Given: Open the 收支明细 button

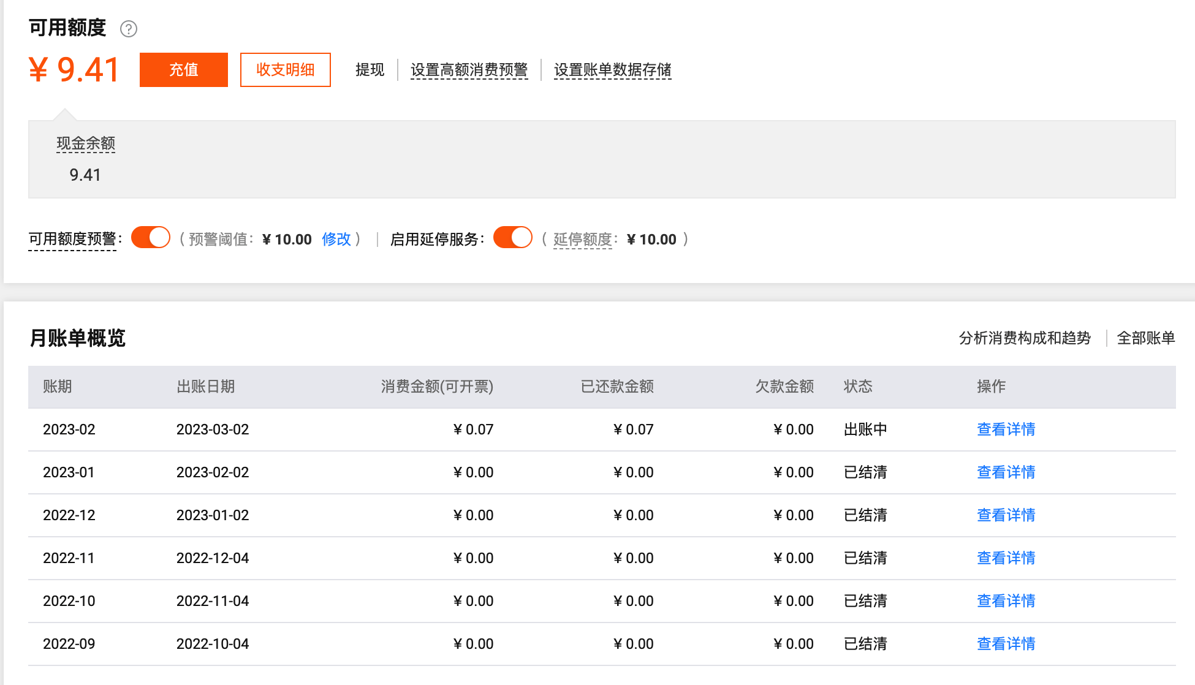Looking at the screenshot, I should 285,70.
